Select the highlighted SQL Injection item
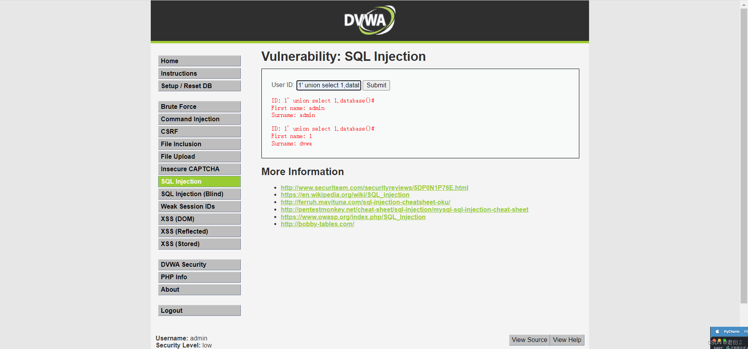This screenshot has width=748, height=349. coord(199,181)
